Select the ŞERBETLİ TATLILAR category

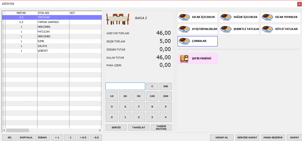pyautogui.click(x=239, y=29)
